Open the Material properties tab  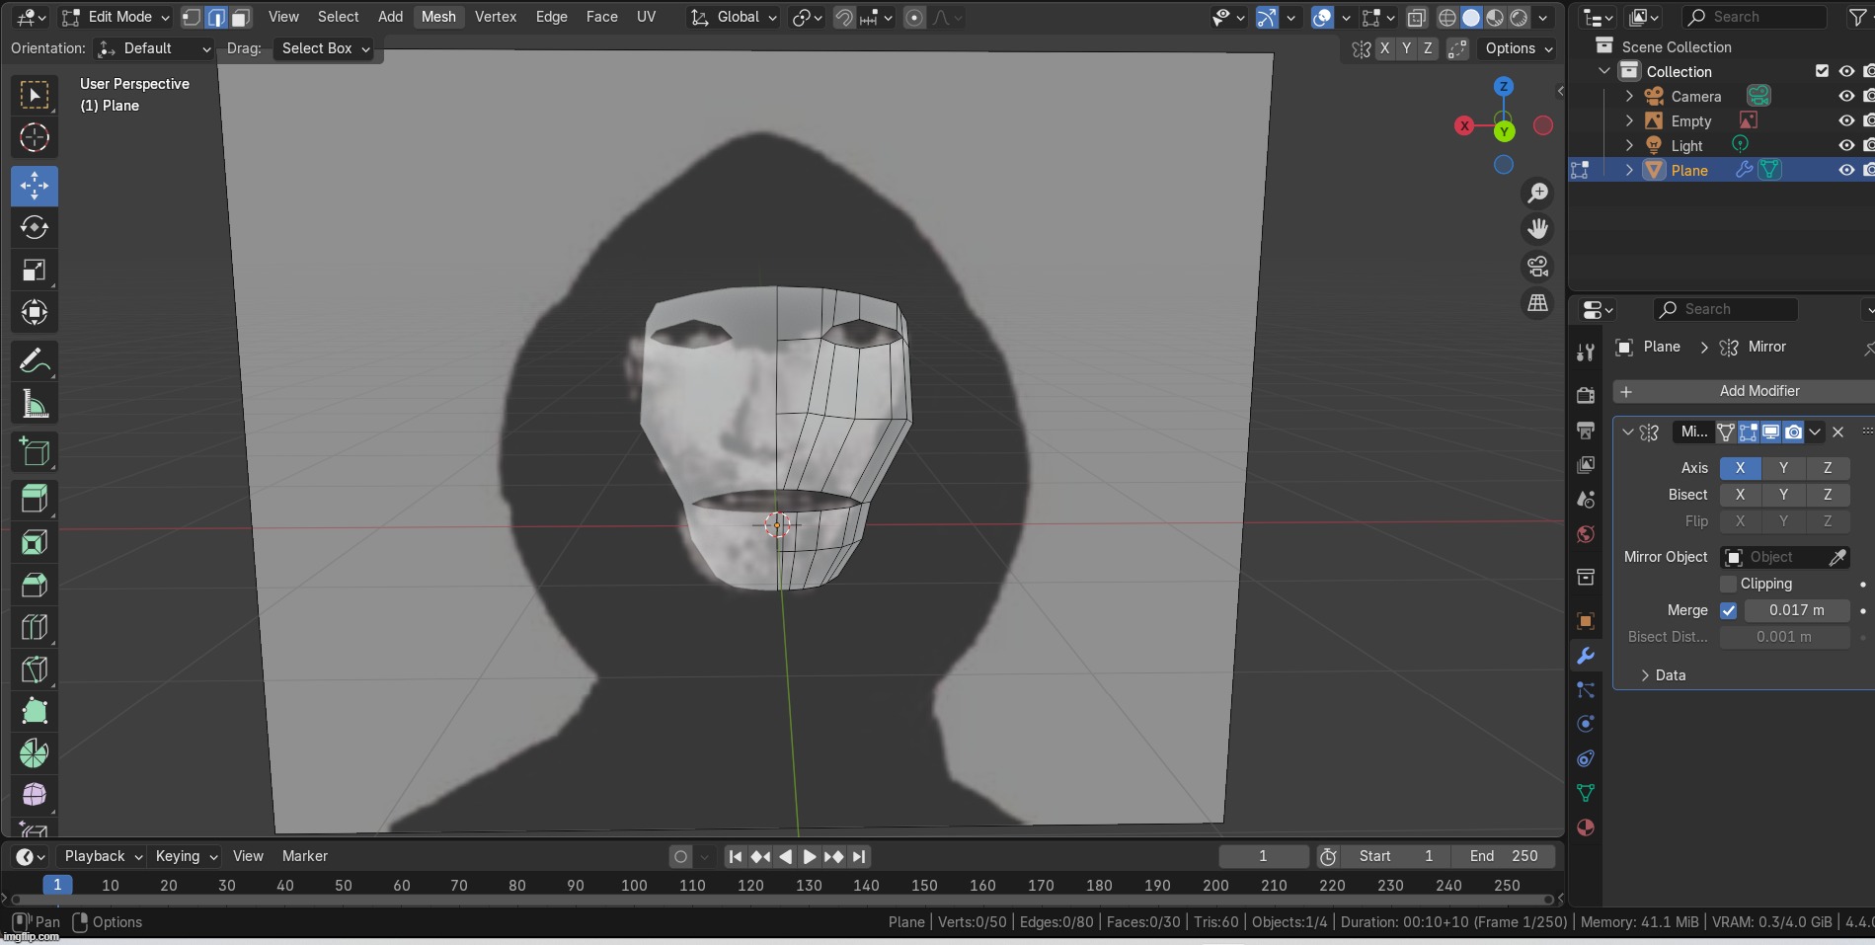point(1586,827)
